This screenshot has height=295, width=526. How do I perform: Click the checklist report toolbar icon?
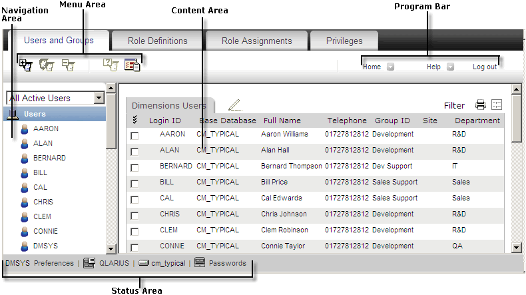pyautogui.click(x=132, y=65)
